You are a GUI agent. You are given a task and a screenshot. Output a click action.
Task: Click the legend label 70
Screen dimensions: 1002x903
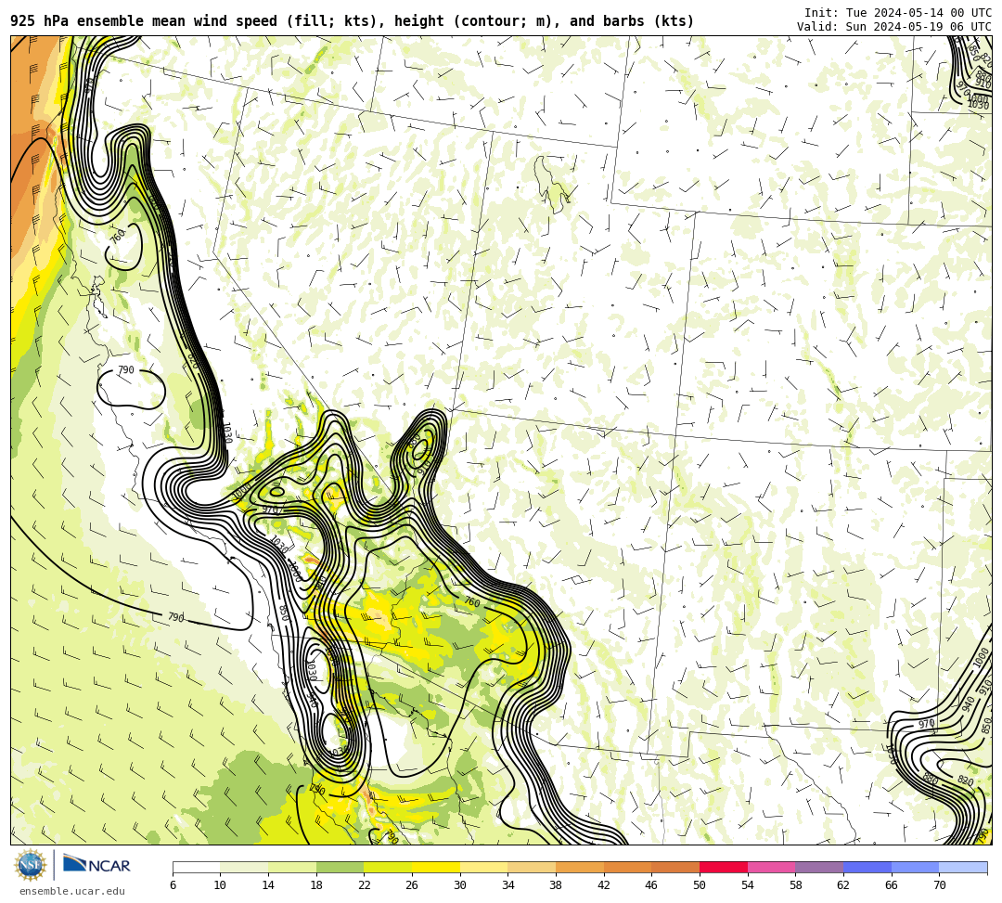(x=939, y=885)
